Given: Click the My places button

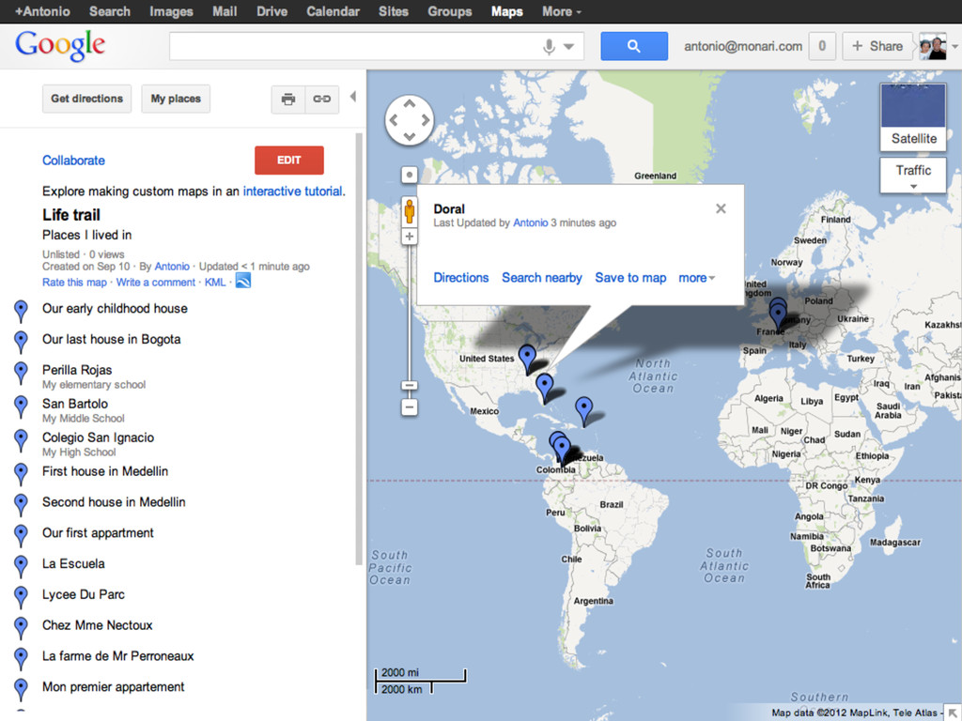Looking at the screenshot, I should (x=176, y=99).
